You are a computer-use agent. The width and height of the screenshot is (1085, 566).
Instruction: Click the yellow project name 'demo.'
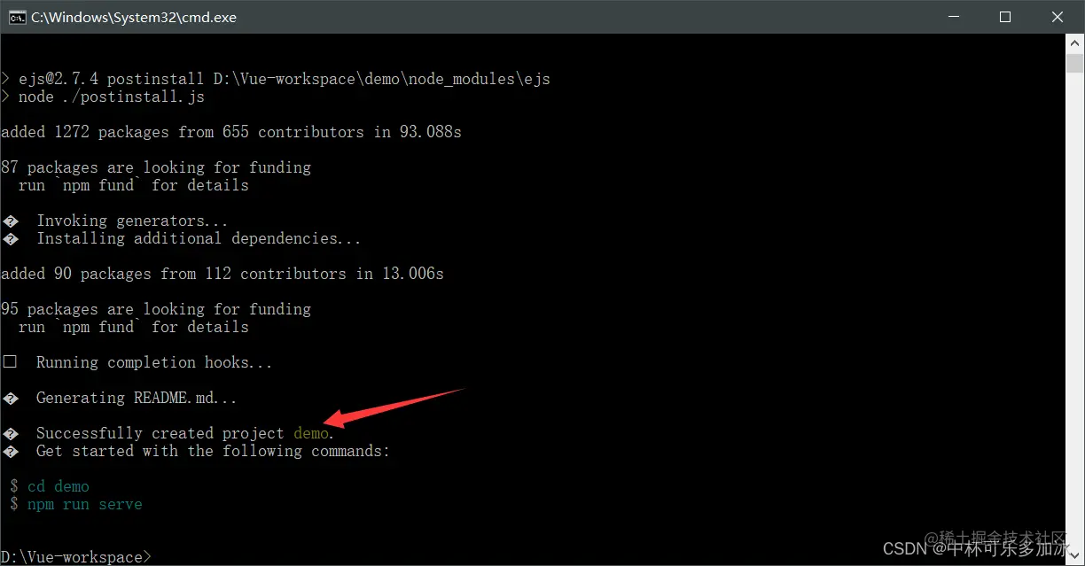(314, 433)
